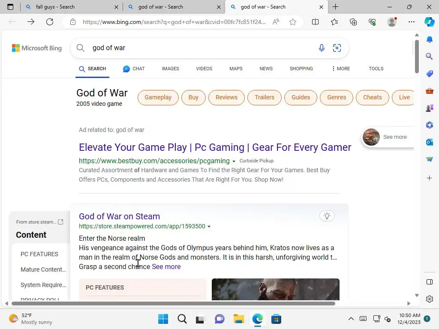Open the CHAT search tab

134,69
